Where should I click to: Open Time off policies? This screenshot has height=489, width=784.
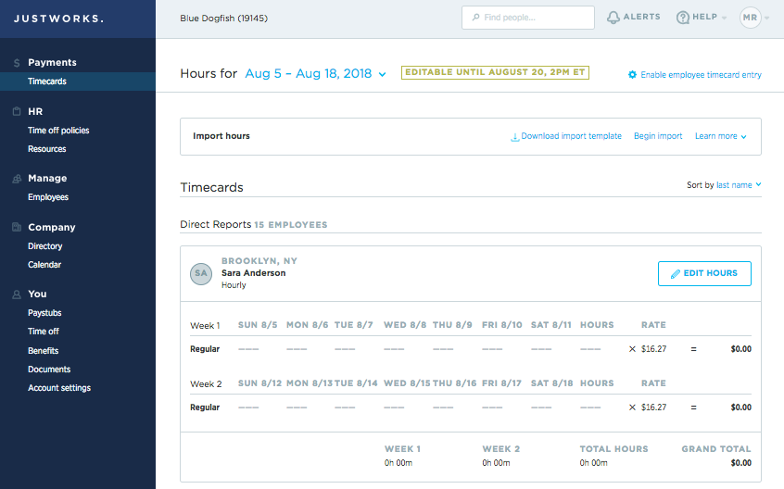click(x=58, y=131)
